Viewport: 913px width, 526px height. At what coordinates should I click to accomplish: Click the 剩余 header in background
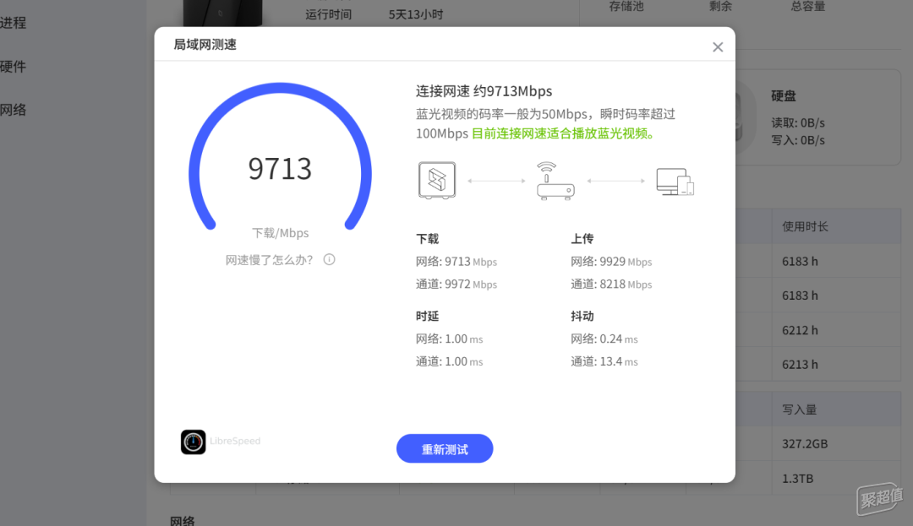pyautogui.click(x=721, y=7)
